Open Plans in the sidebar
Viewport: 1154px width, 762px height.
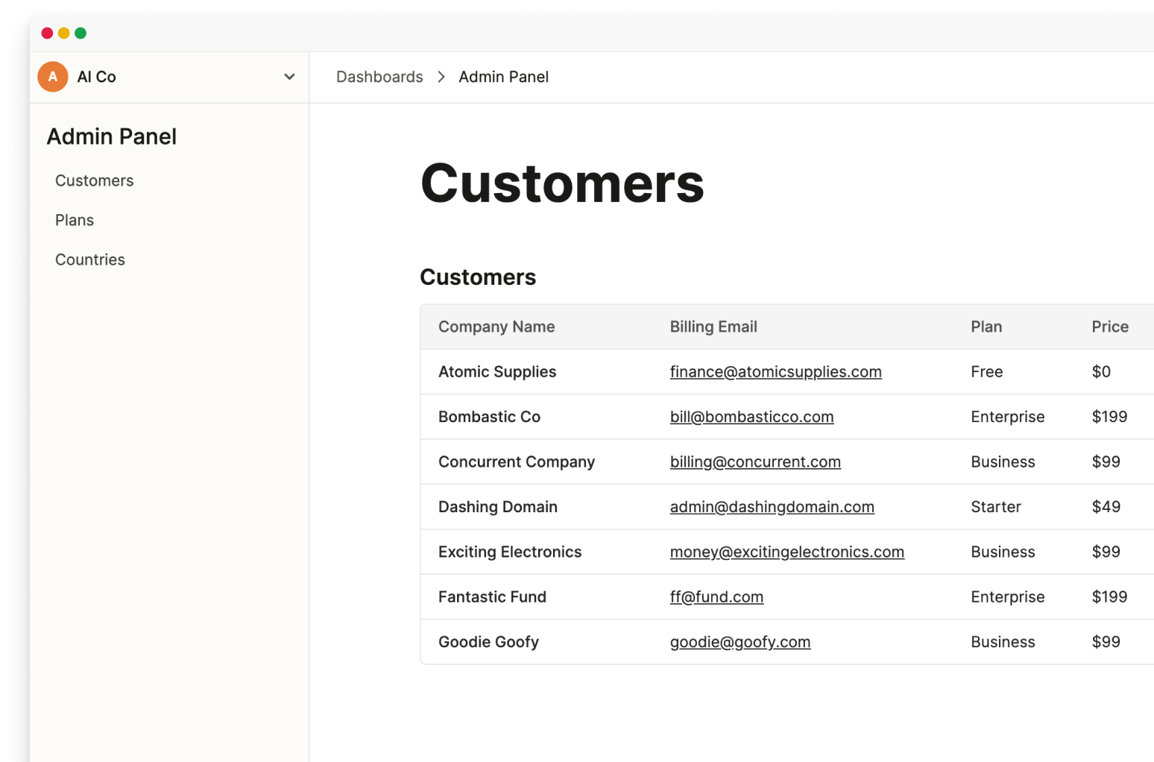point(75,220)
